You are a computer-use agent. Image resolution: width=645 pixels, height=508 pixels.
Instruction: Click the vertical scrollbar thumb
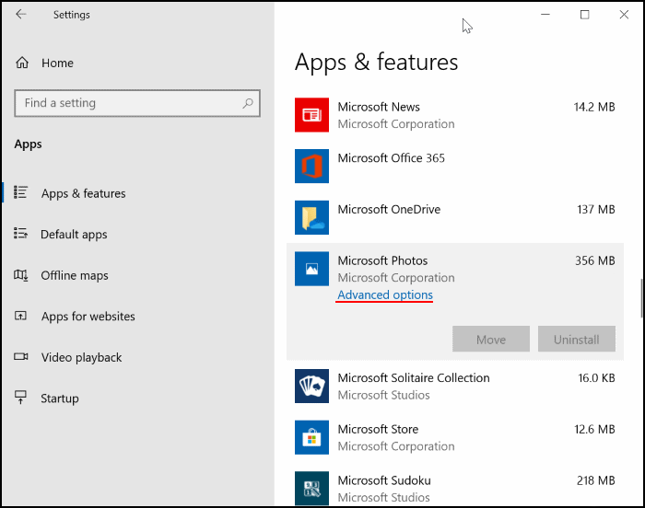point(641,298)
